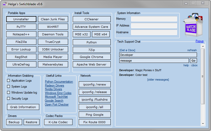Click the Popup link above chat

(199, 41)
